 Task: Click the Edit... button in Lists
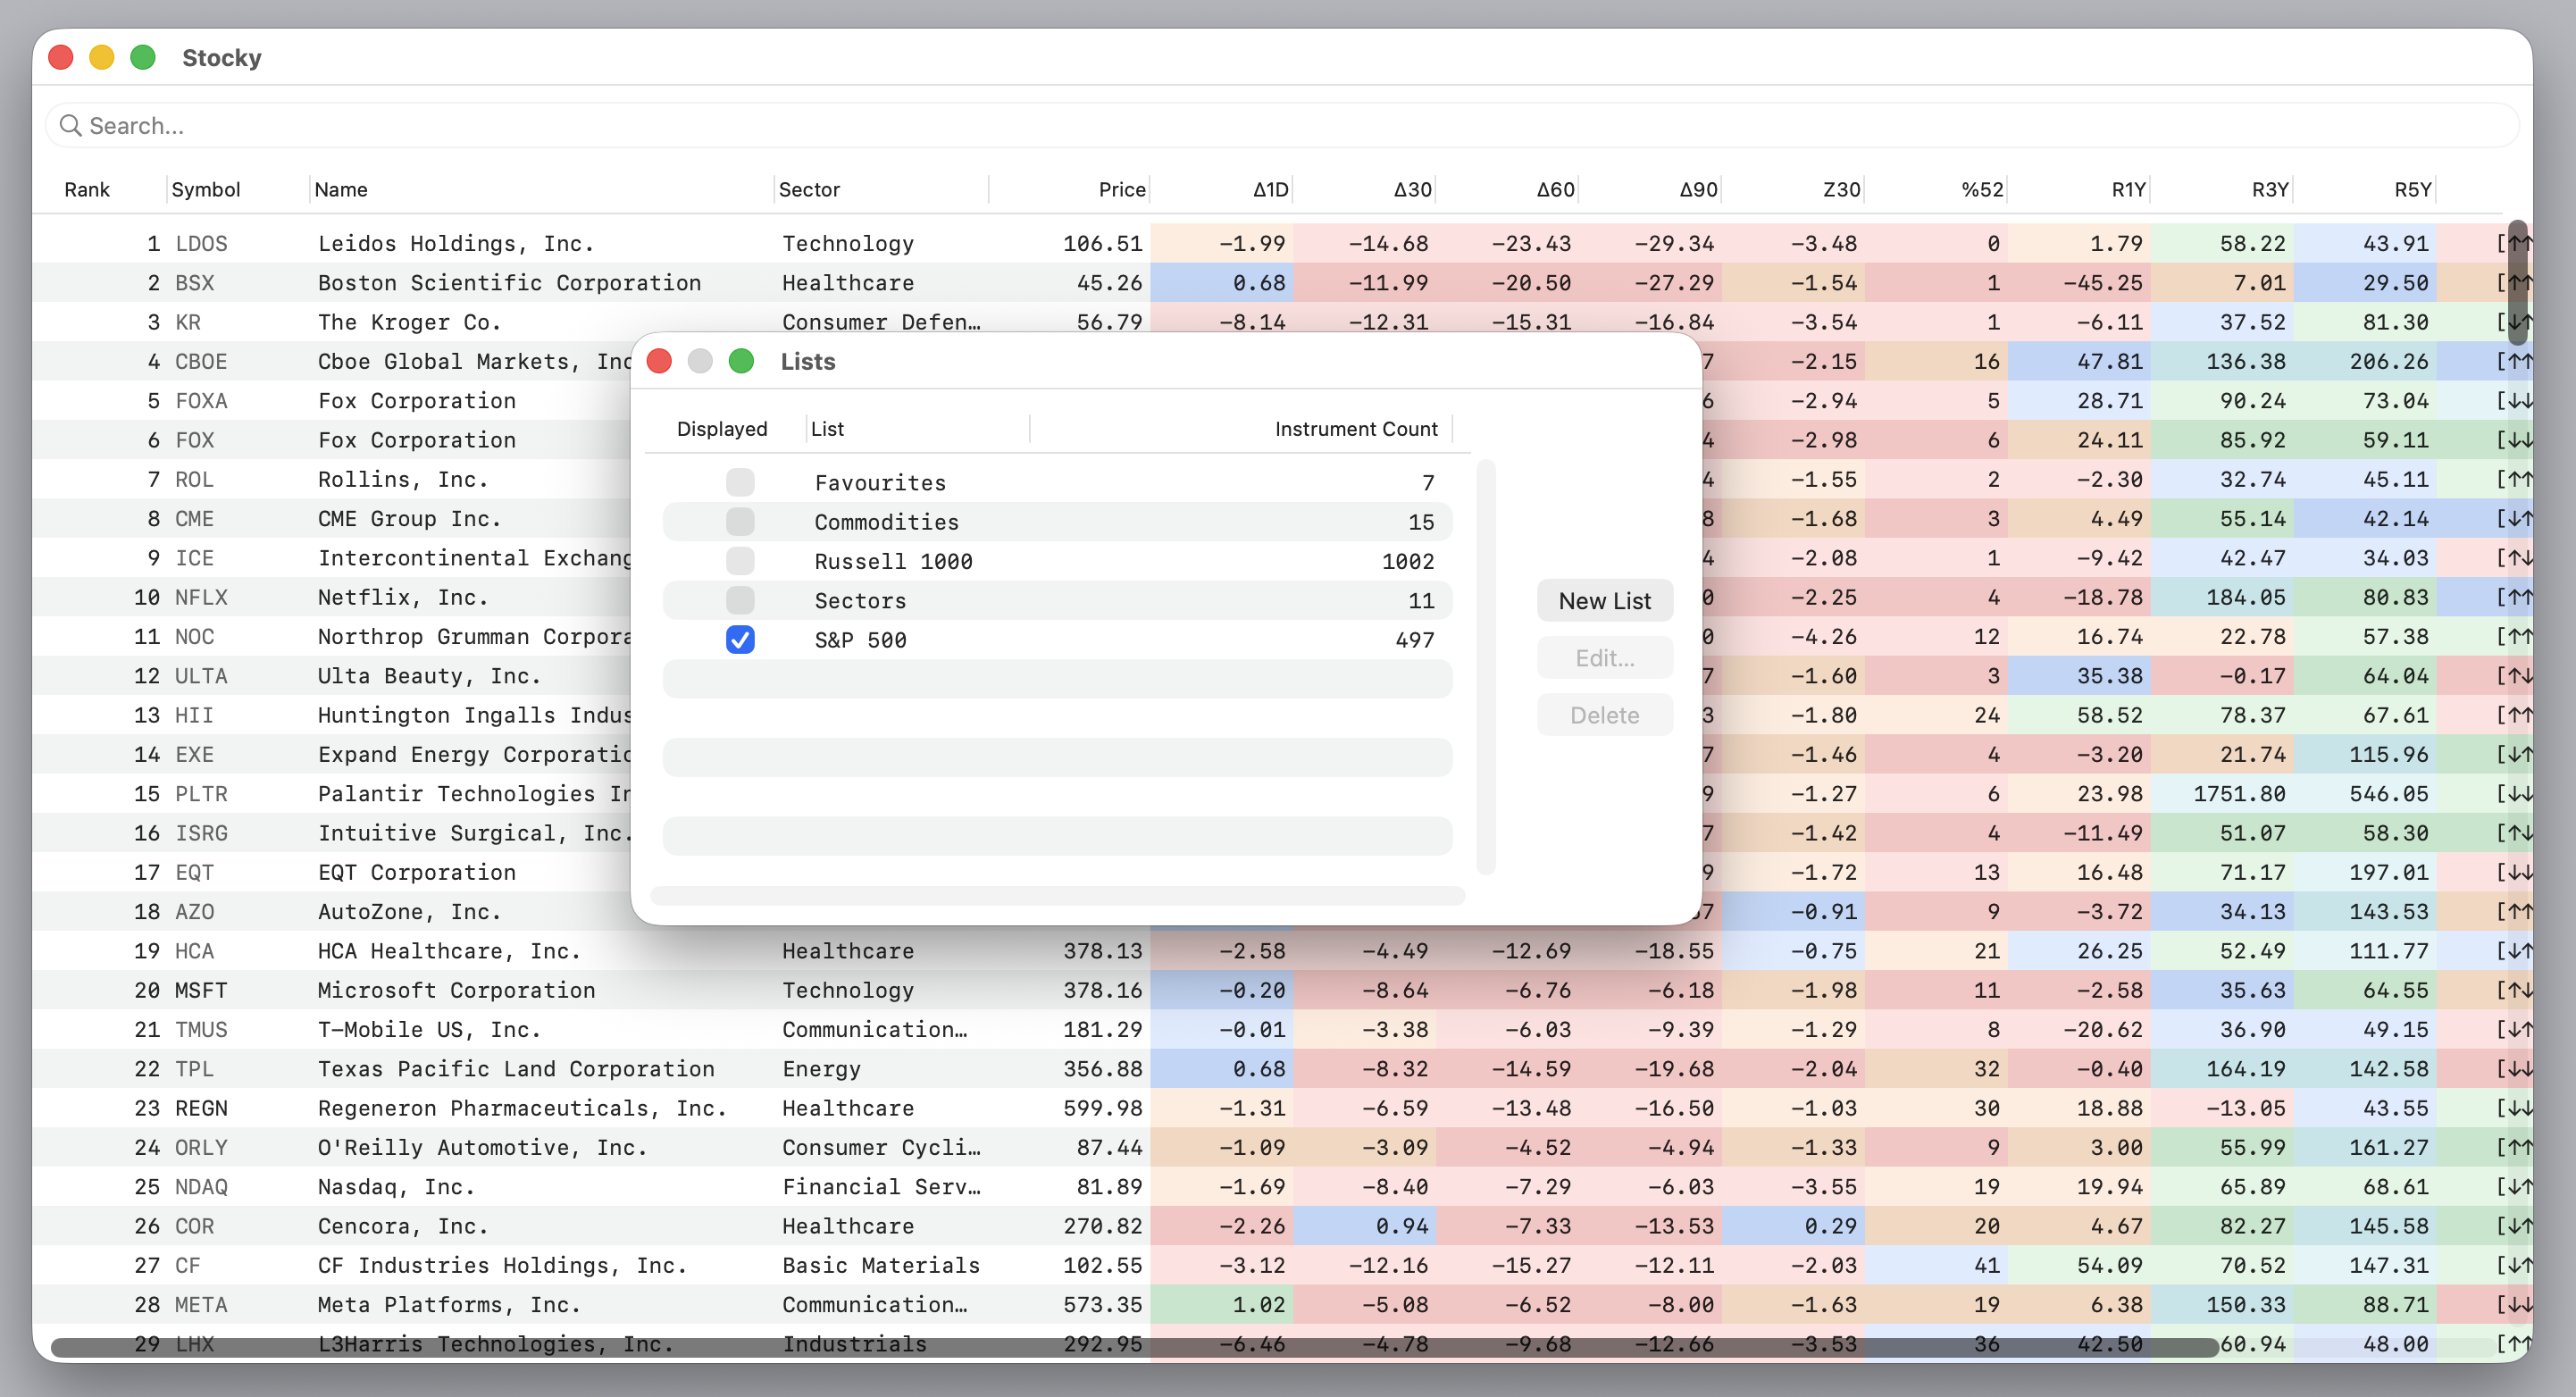pos(1604,657)
